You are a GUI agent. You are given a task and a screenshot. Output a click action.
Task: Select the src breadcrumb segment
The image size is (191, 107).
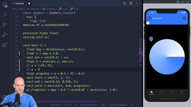pos(14,9)
